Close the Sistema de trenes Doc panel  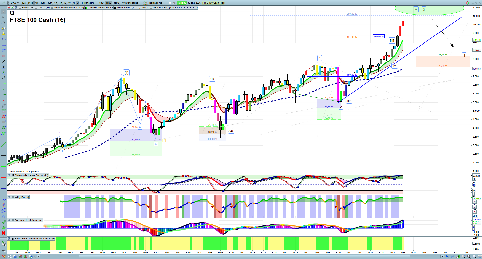pos(9,175)
